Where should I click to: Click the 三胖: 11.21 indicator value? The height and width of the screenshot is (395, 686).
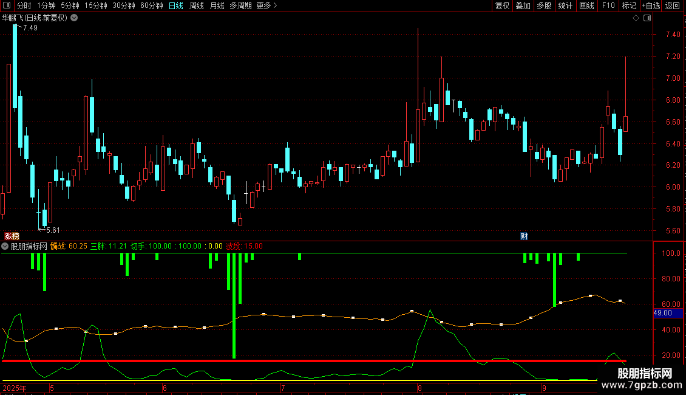click(x=109, y=246)
